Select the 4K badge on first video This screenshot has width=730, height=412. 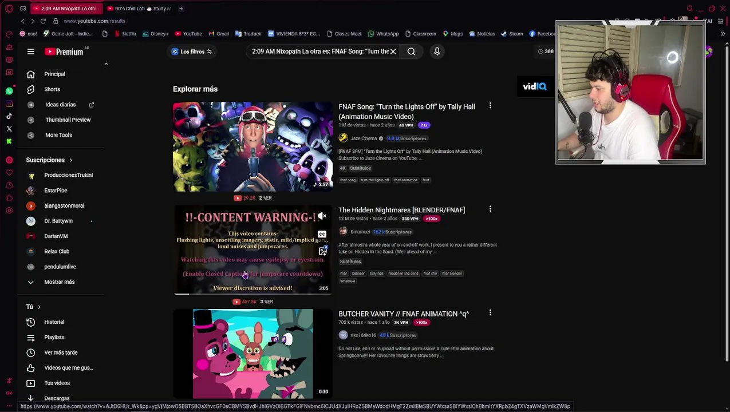343,168
